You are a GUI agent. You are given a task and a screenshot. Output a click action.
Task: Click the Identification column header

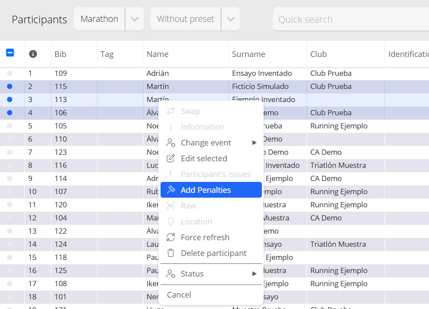[x=408, y=54]
